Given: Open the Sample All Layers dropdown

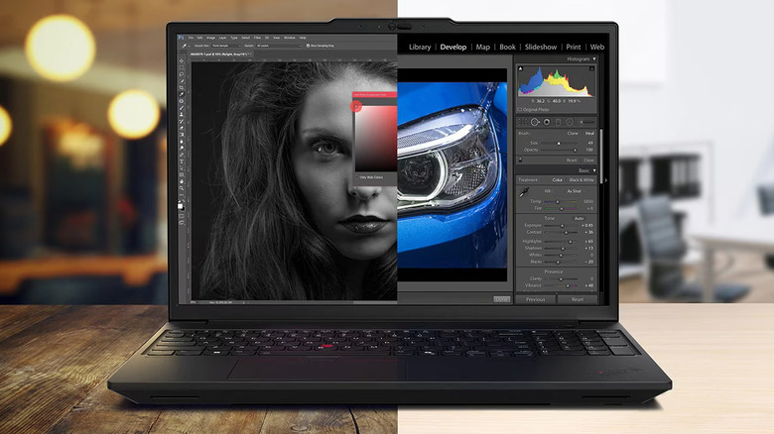Looking at the screenshot, I should tap(279, 46).
